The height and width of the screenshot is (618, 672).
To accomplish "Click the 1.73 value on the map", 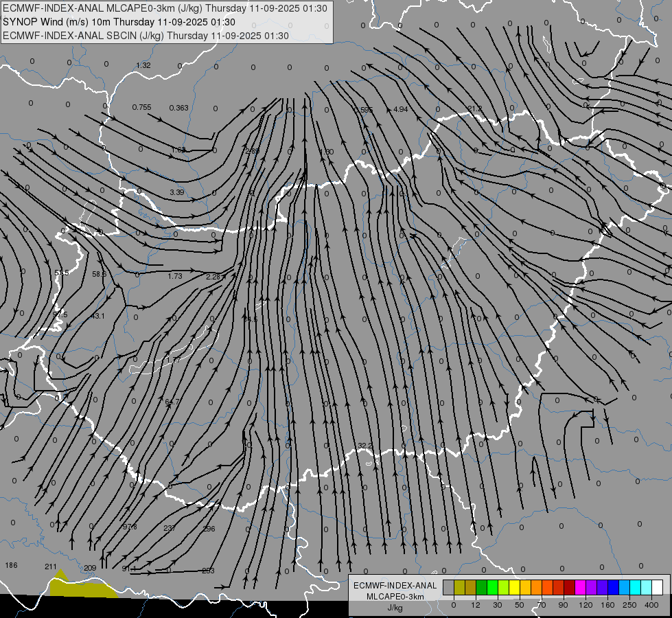I will pyautogui.click(x=175, y=276).
